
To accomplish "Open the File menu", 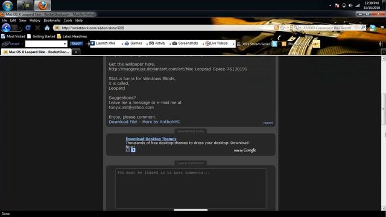I will click(x=4, y=20).
